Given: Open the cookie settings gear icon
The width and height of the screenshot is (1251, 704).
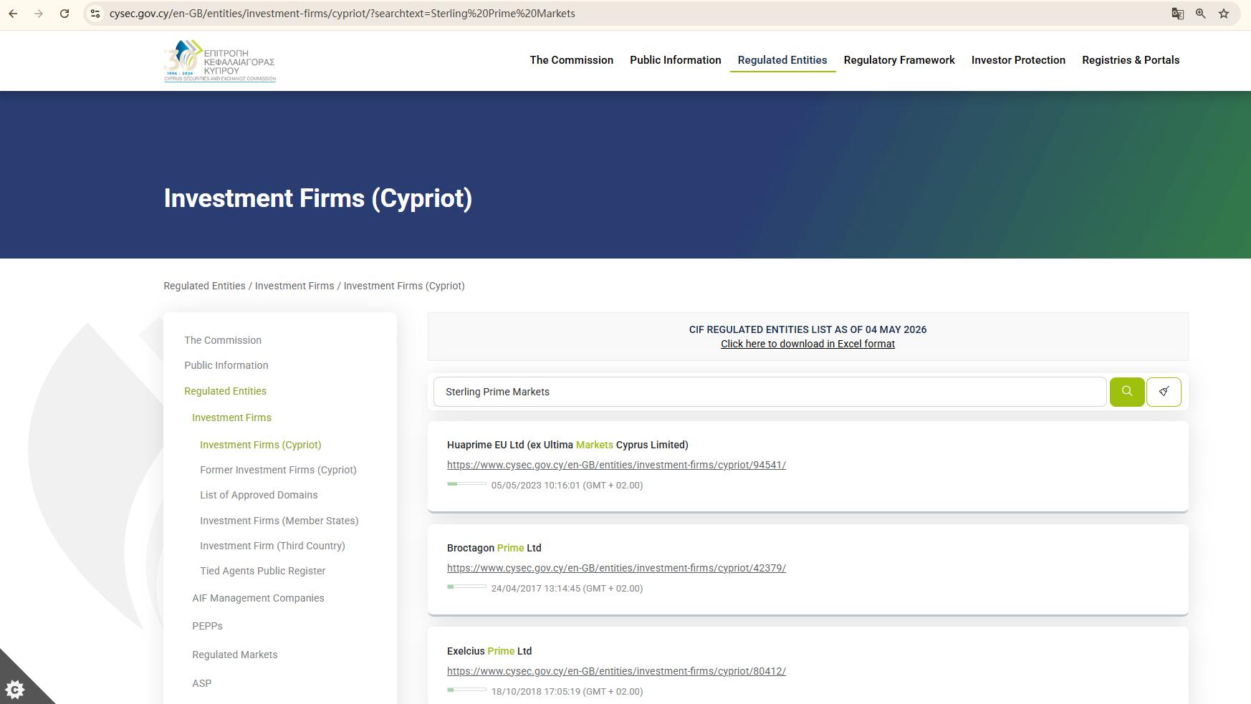Looking at the screenshot, I should tap(15, 689).
